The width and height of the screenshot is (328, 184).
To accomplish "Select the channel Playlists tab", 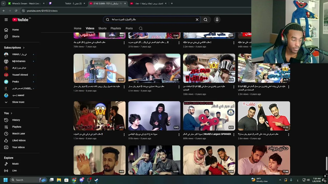I will pos(116,28).
